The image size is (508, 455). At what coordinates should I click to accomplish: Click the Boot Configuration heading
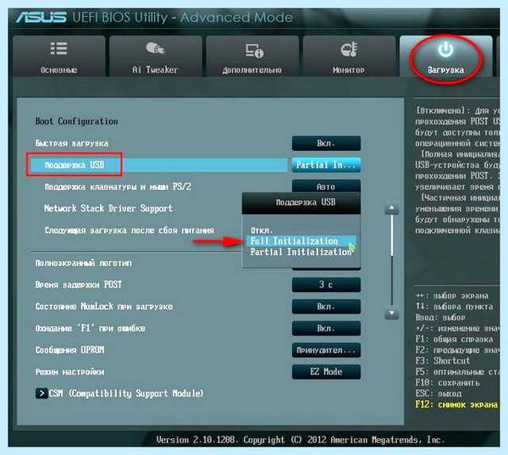pyautogui.click(x=76, y=121)
